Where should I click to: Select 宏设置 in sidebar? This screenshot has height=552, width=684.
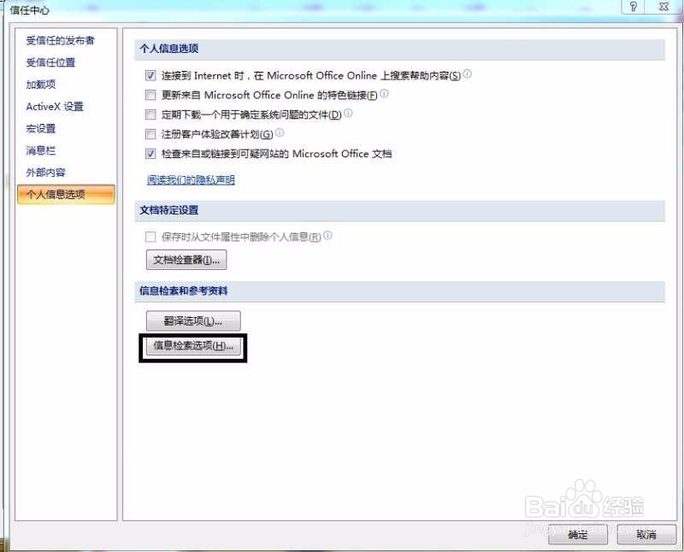click(41, 129)
